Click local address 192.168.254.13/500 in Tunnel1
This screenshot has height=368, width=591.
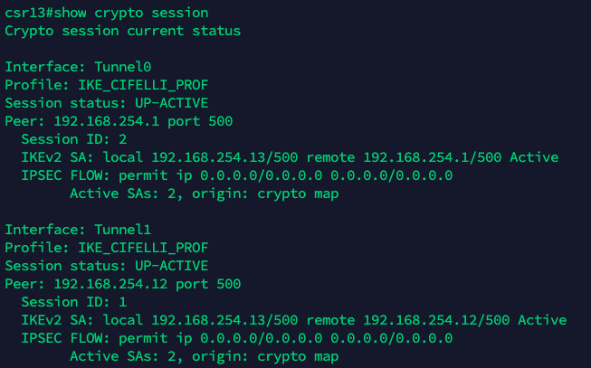tap(224, 320)
